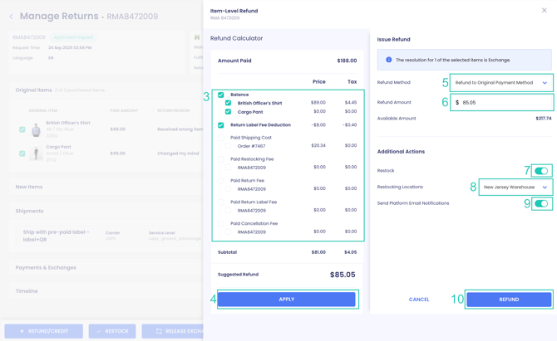Uncheck the Return Label Fee Deduction checkbox
The width and height of the screenshot is (557, 341).
tap(221, 125)
